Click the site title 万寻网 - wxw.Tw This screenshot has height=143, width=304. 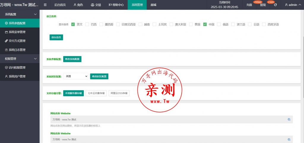click(19, 5)
